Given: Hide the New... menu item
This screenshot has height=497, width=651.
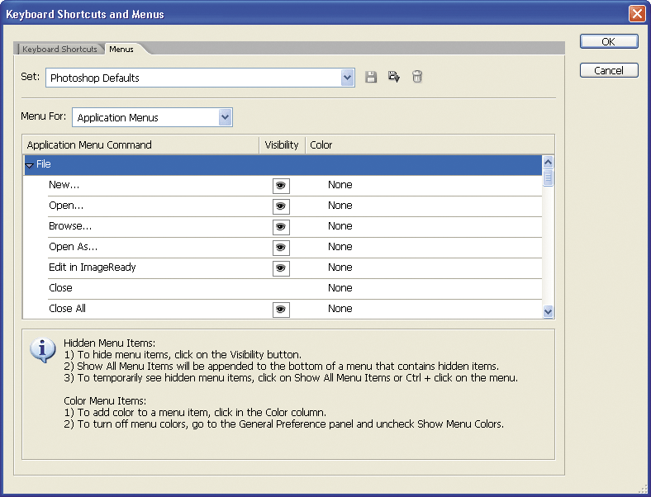Looking at the screenshot, I should [281, 186].
